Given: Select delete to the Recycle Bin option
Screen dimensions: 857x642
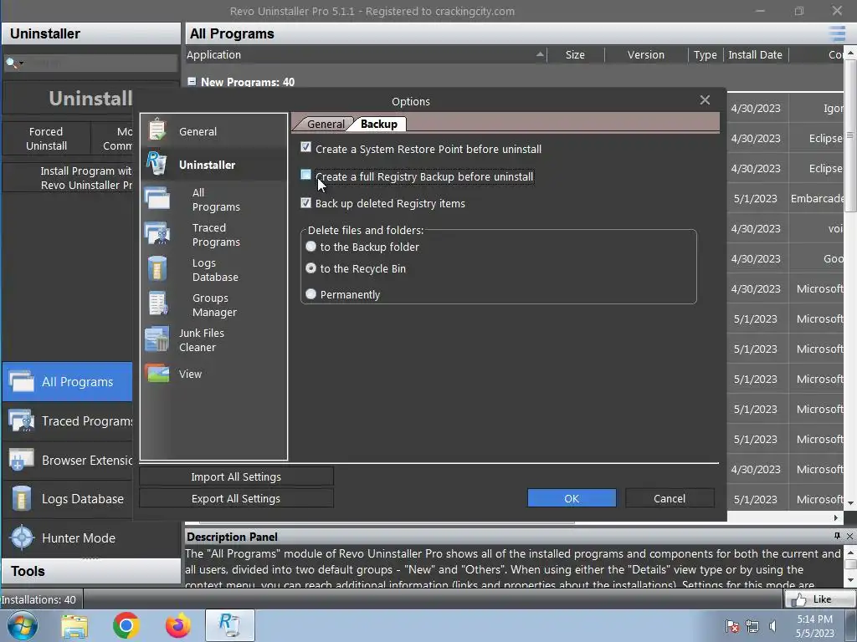Looking at the screenshot, I should (x=311, y=268).
